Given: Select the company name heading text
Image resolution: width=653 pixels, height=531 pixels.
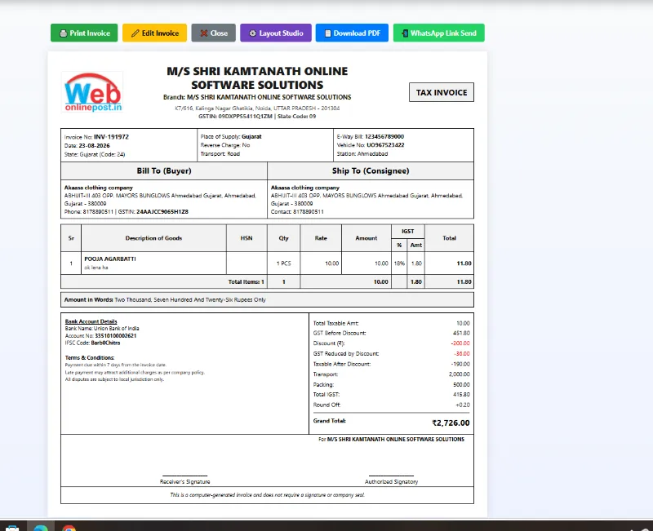Looking at the screenshot, I should click(x=257, y=77).
